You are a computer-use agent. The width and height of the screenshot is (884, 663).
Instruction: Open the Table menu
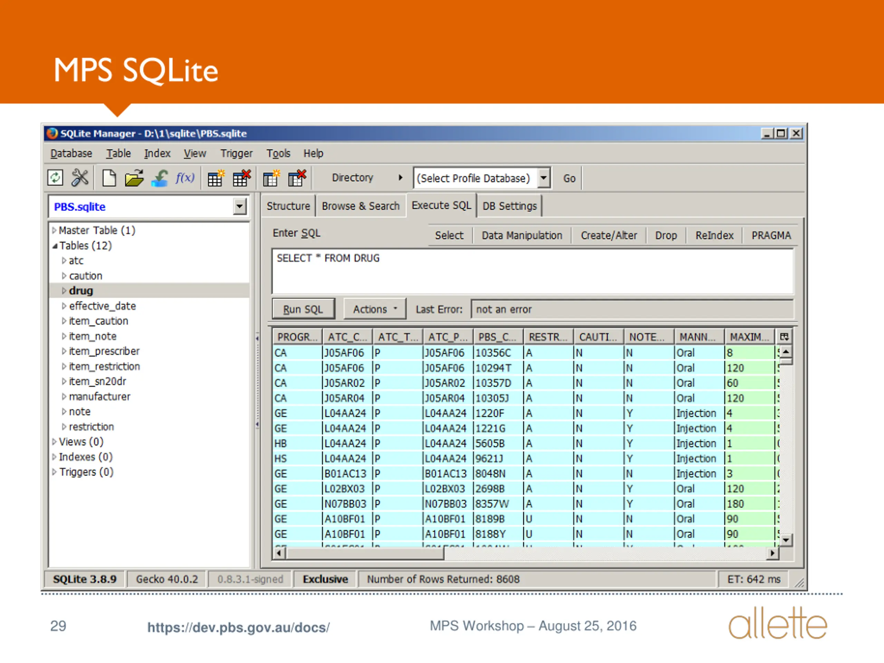coord(118,153)
